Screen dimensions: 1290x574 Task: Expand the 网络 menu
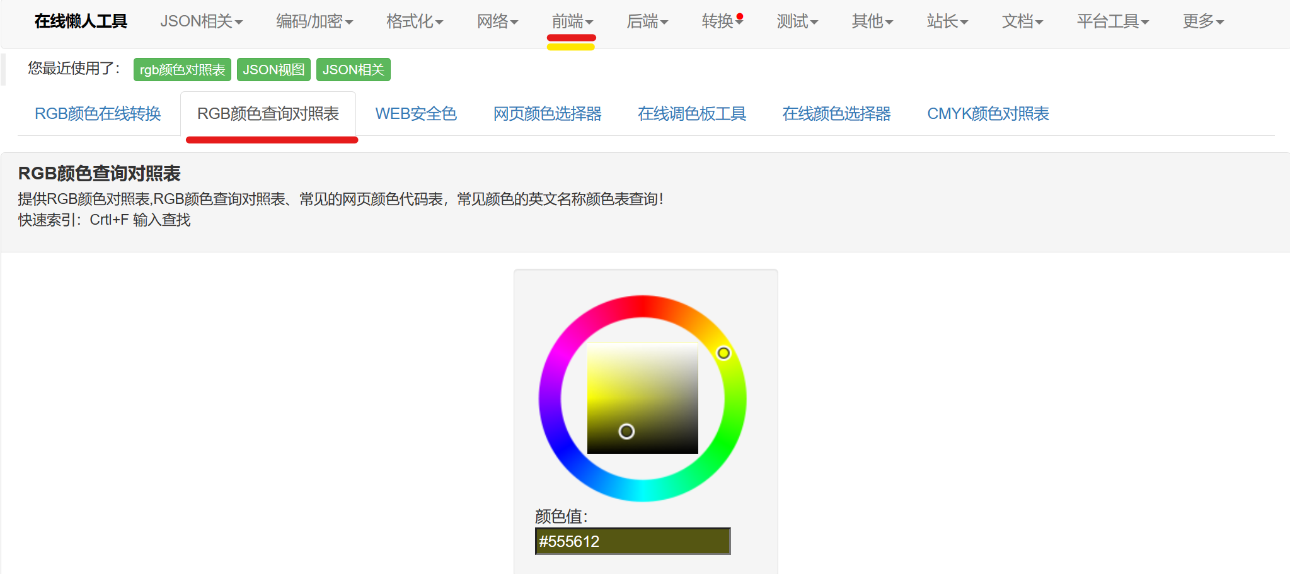pyautogui.click(x=497, y=21)
